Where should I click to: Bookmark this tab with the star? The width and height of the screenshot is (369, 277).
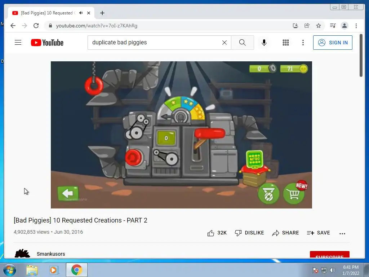[x=319, y=26]
